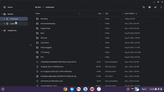Open the launcher circle button
Image resolution: width=164 pixels, height=92 pixels.
pos(3,89)
